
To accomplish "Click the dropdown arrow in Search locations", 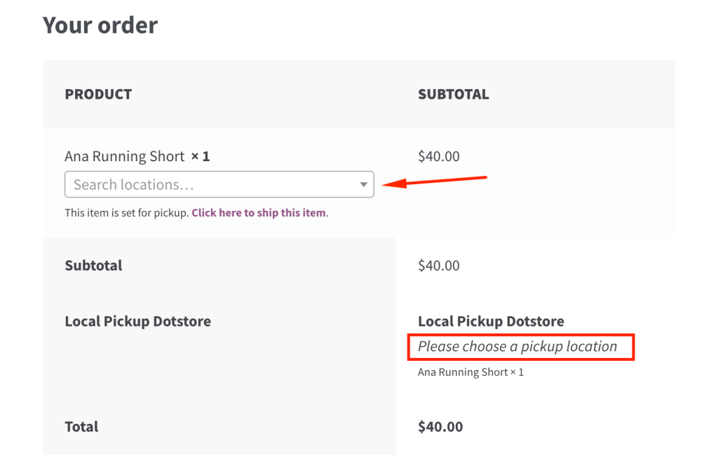I will pyautogui.click(x=363, y=185).
